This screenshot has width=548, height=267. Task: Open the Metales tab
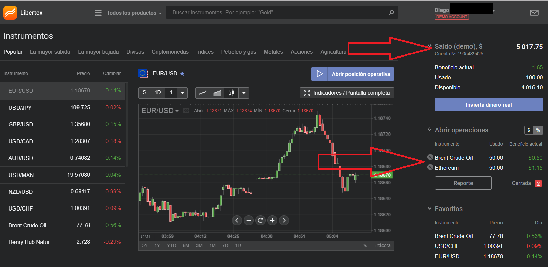[x=273, y=52]
